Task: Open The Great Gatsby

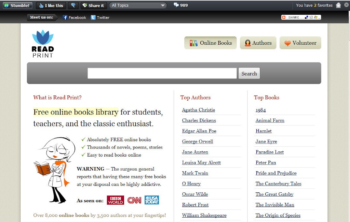Action: pyautogui.click(x=274, y=194)
